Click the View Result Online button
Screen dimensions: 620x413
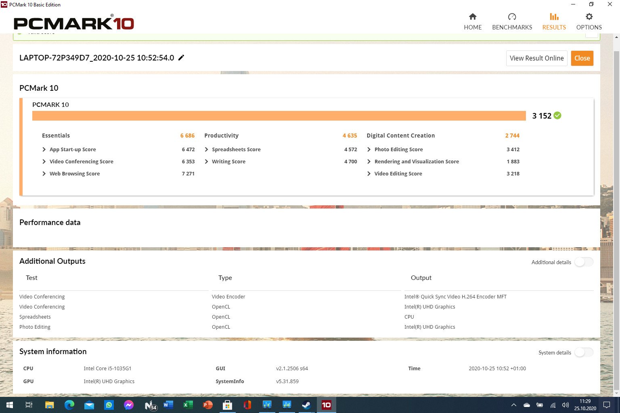click(536, 58)
